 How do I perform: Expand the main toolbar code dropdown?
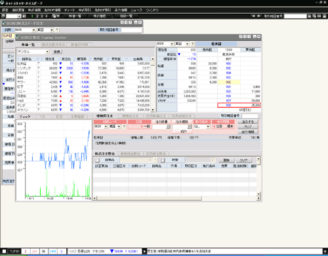[19, 16]
